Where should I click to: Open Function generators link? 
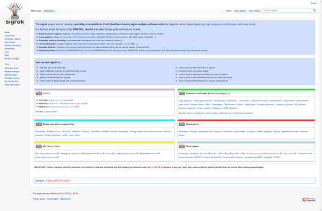point(266,104)
